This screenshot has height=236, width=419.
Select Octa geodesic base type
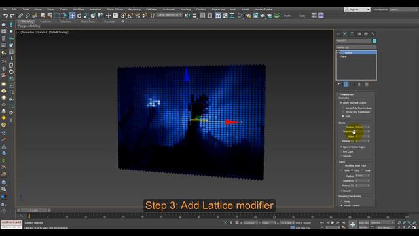point(352,170)
